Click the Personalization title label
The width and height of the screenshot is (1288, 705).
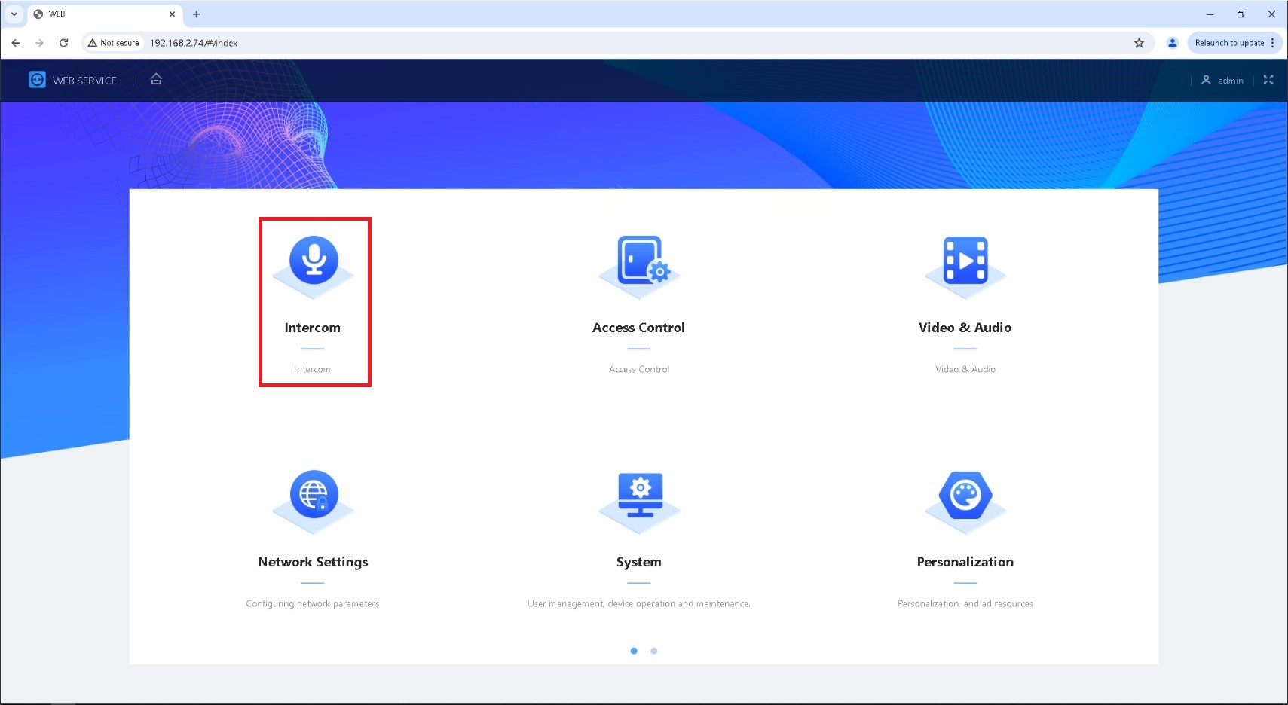965,562
